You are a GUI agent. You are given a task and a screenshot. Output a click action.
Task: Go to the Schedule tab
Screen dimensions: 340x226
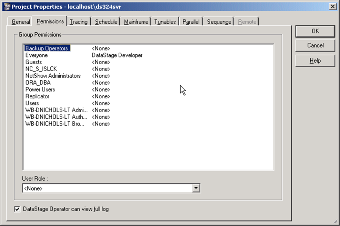click(106, 22)
